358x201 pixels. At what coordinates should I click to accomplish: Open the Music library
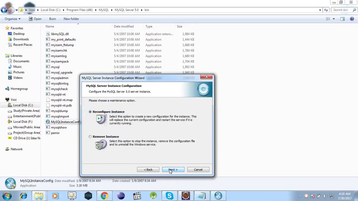[x=17, y=67]
